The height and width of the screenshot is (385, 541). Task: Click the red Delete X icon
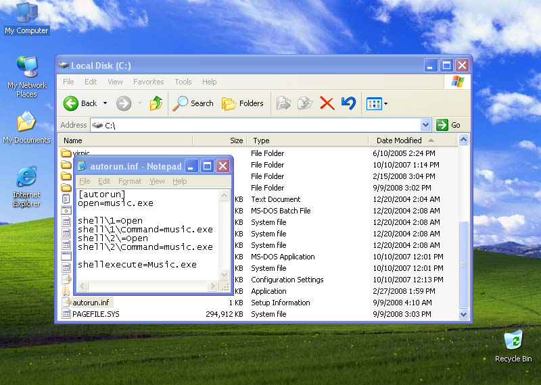327,103
